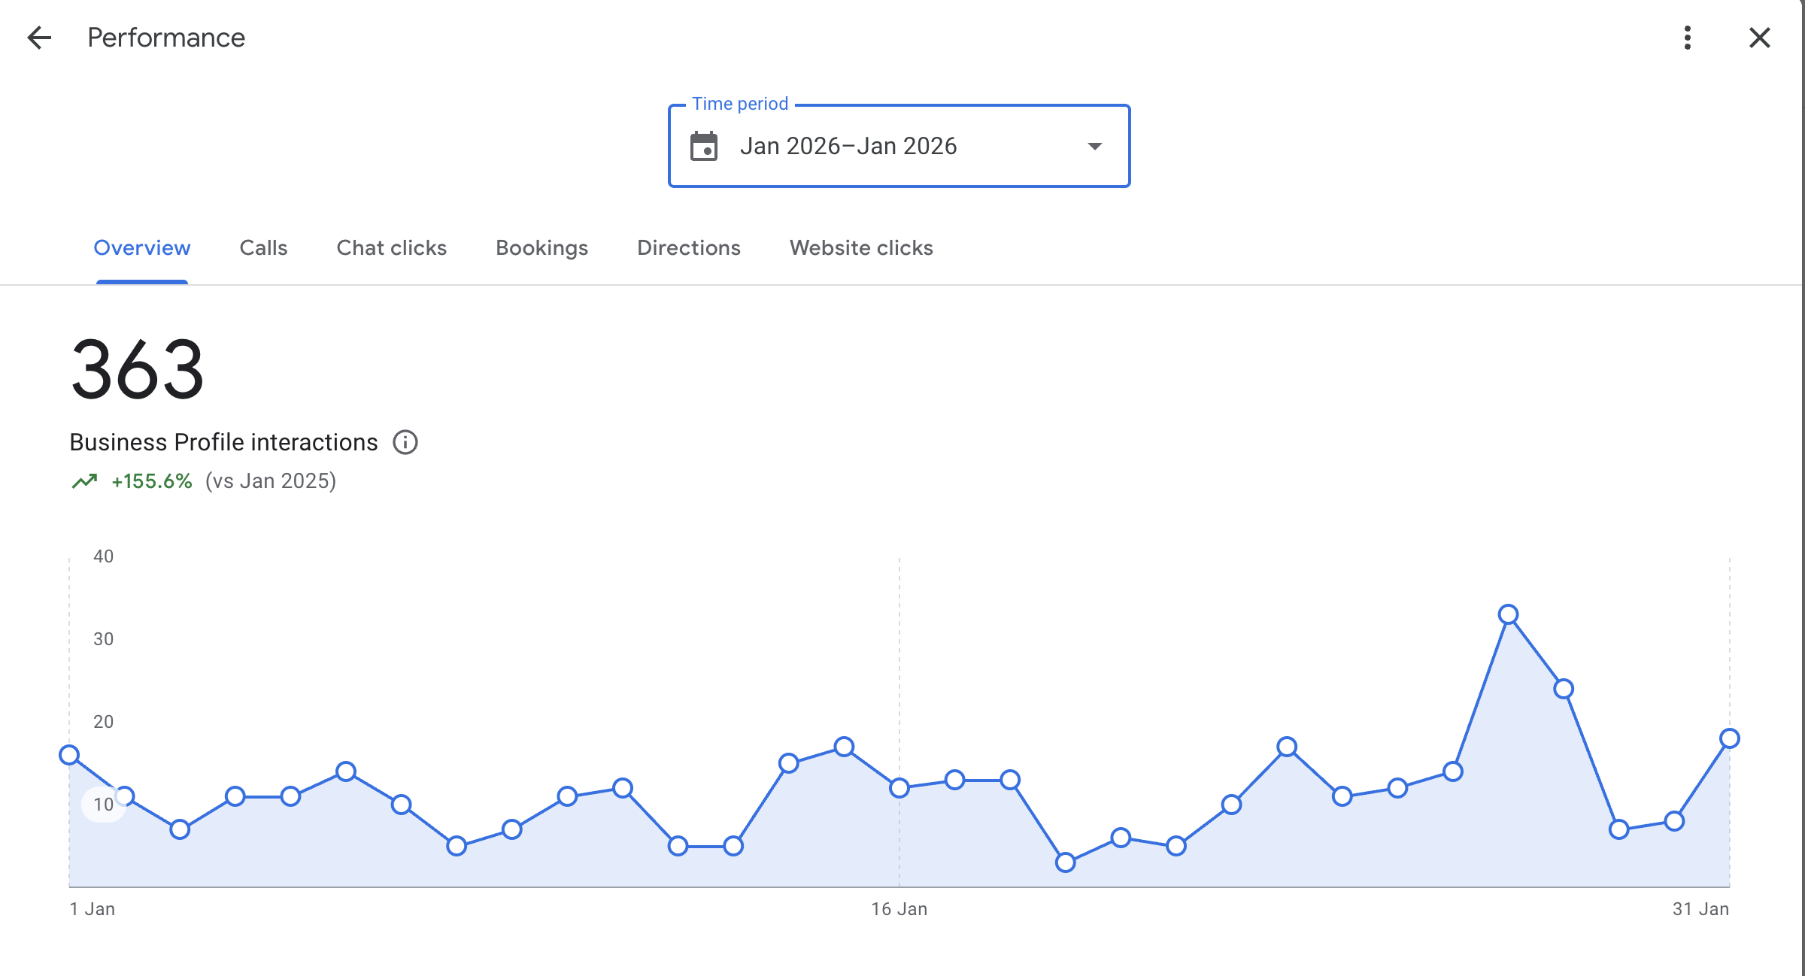Go to the Bookings tab
This screenshot has width=1805, height=976.
click(541, 248)
